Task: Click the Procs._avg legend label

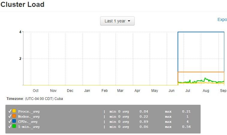Action: pyautogui.click(x=29, y=112)
